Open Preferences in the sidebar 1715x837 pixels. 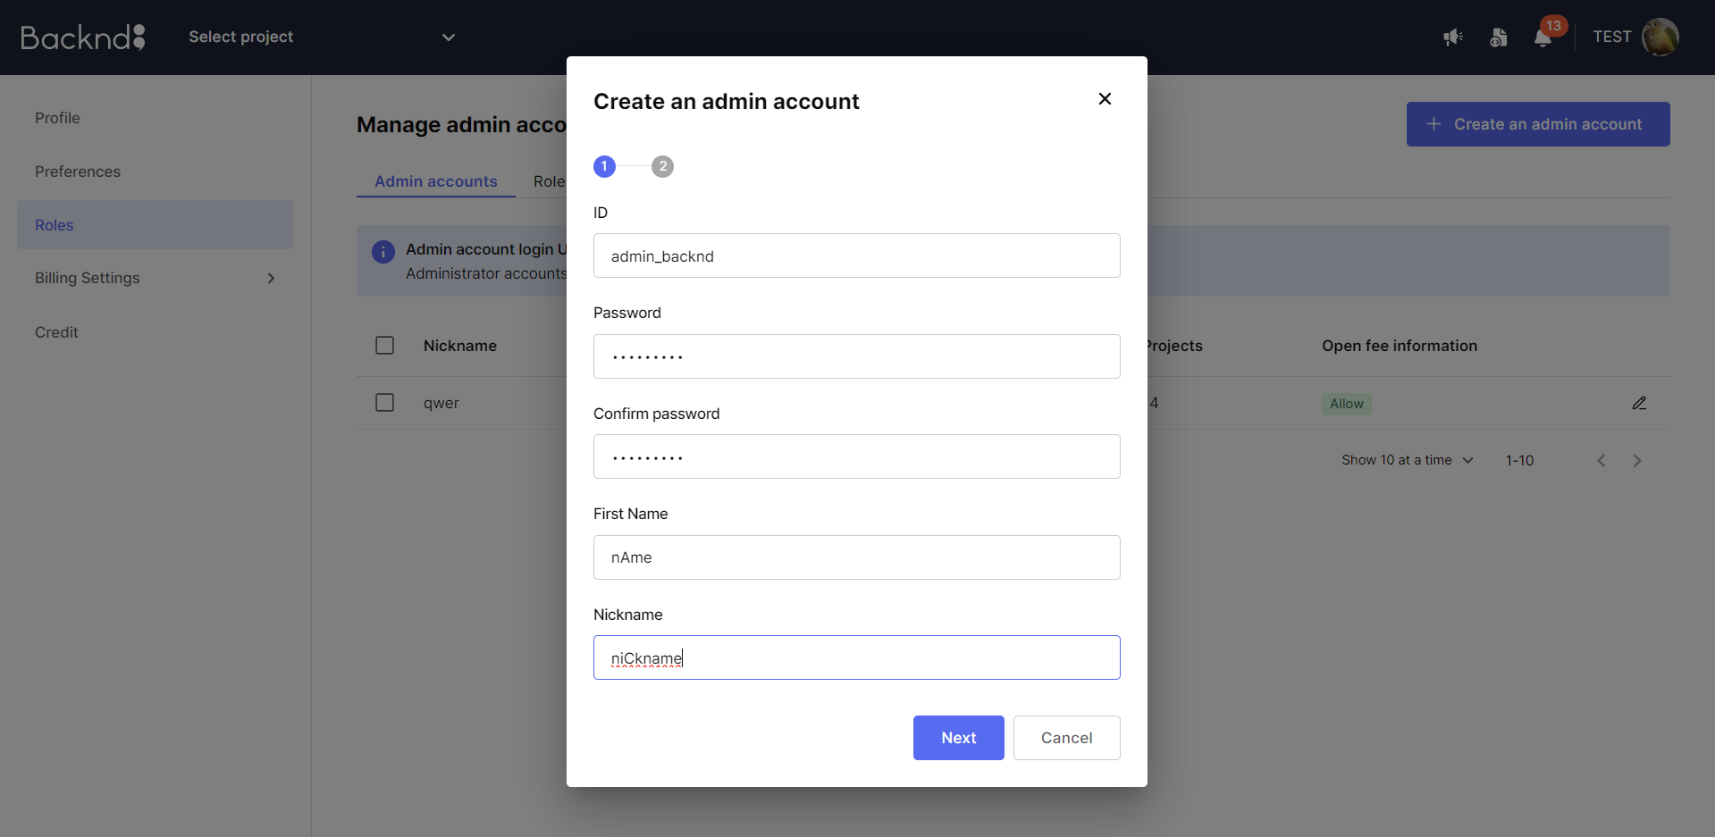pos(78,172)
